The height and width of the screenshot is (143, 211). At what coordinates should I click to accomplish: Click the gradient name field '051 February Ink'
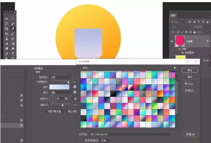(130, 134)
